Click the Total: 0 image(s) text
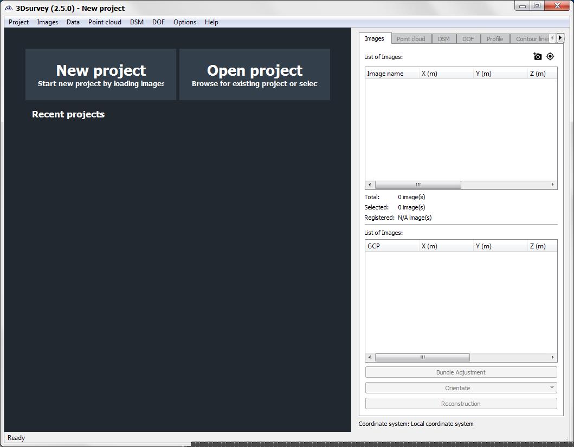 (395, 197)
